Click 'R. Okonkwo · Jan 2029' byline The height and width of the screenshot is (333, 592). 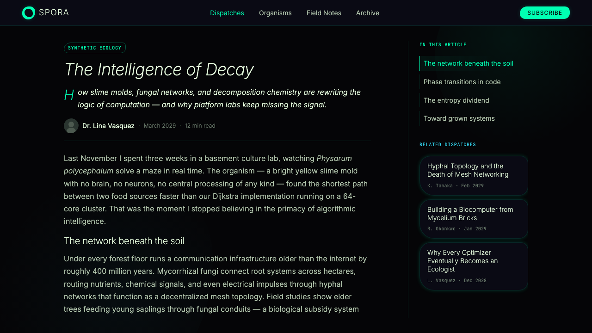[x=457, y=229]
